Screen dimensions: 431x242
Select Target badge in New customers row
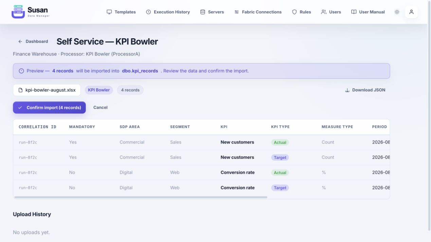pyautogui.click(x=280, y=158)
